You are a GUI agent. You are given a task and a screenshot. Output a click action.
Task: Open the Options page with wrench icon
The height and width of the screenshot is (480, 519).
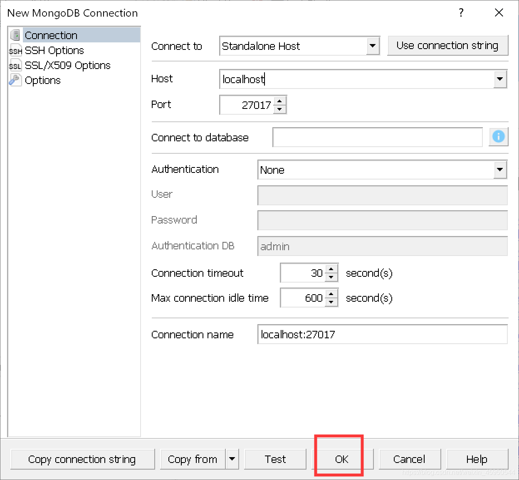click(42, 80)
